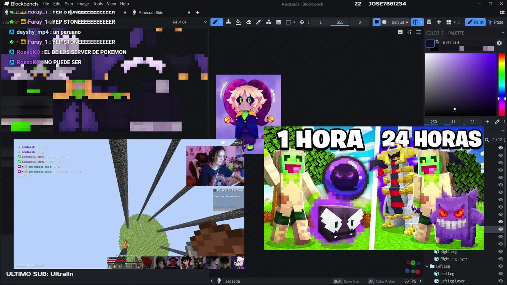Click the sort arrows icon above color panel

[x=409, y=32]
